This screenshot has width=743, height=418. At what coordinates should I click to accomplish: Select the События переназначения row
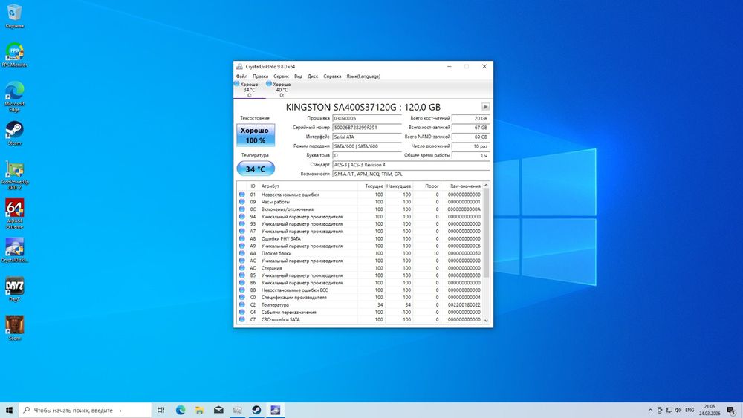pos(360,312)
